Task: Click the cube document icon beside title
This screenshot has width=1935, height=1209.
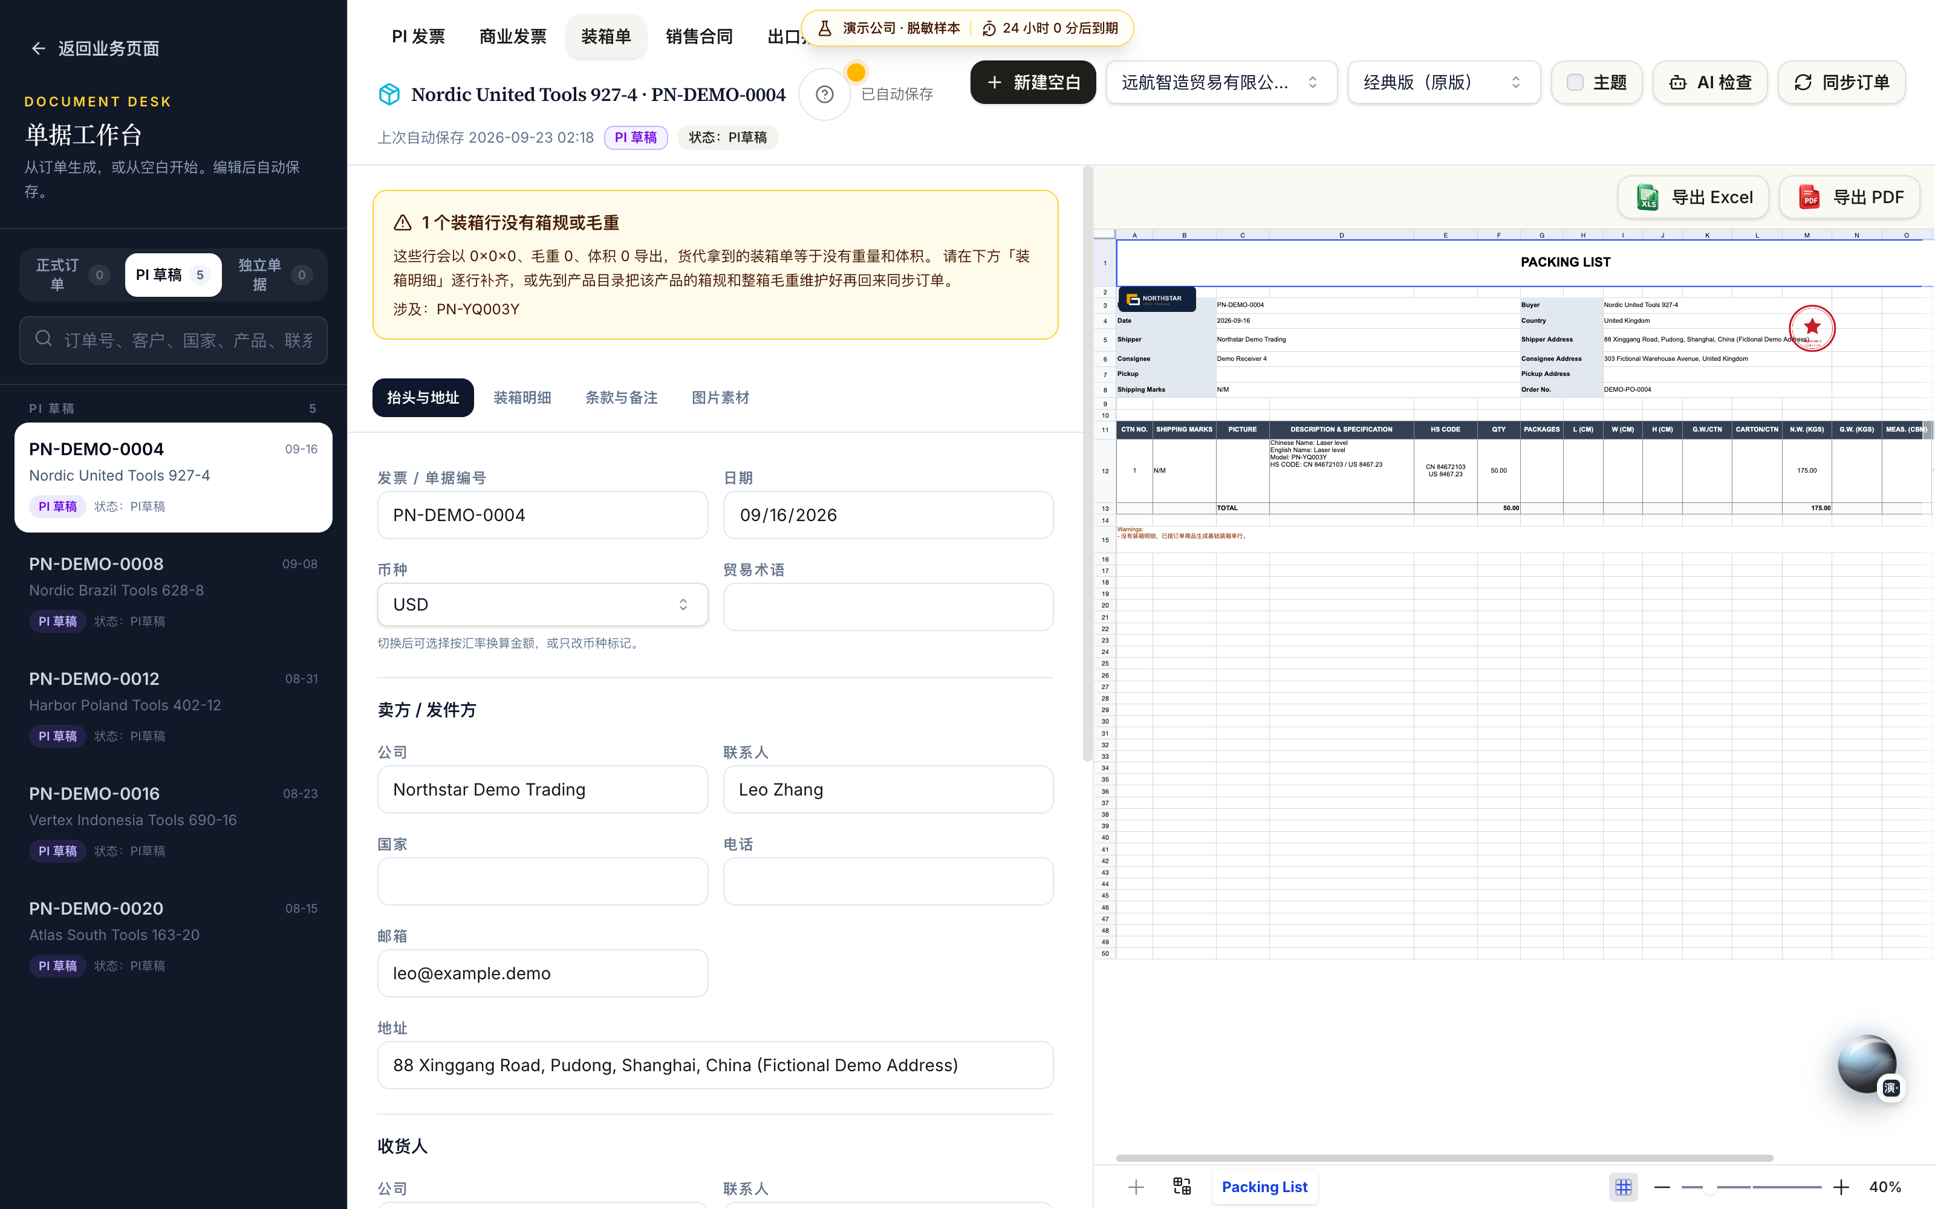Action: pos(389,94)
